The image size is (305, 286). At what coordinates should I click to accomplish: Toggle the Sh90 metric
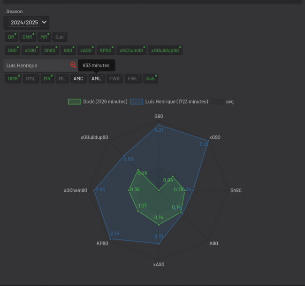50,50
